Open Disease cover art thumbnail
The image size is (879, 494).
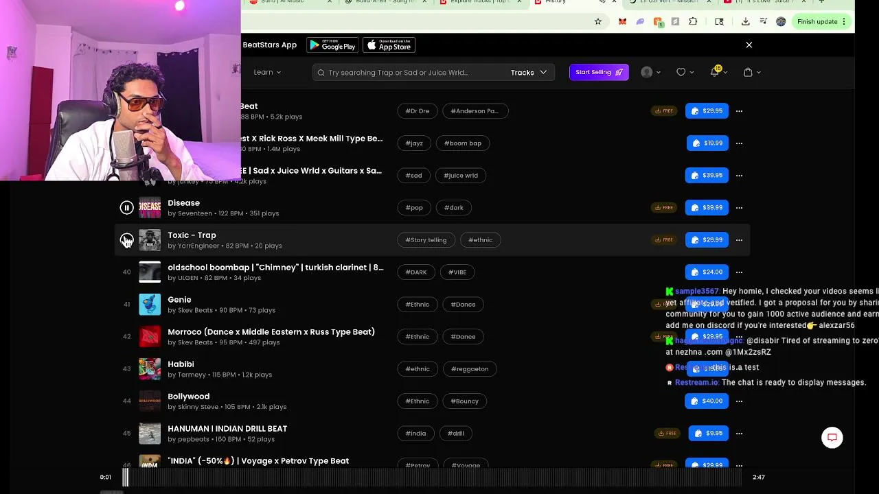(x=150, y=207)
